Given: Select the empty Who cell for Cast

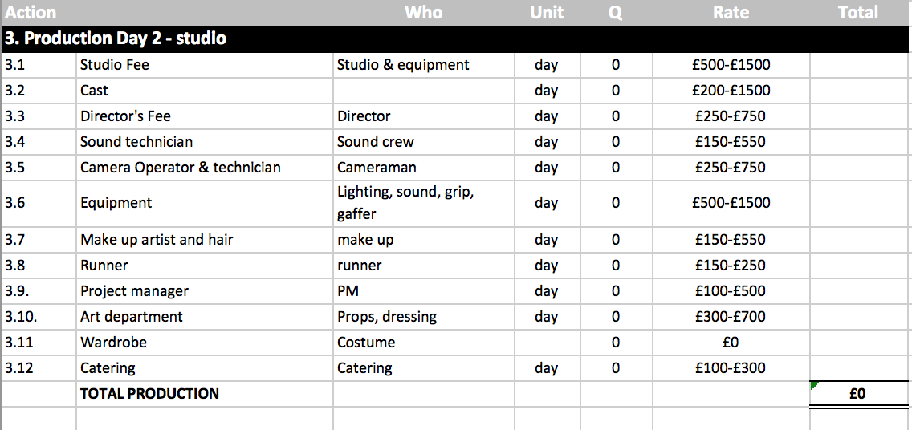Looking at the screenshot, I should point(423,91).
